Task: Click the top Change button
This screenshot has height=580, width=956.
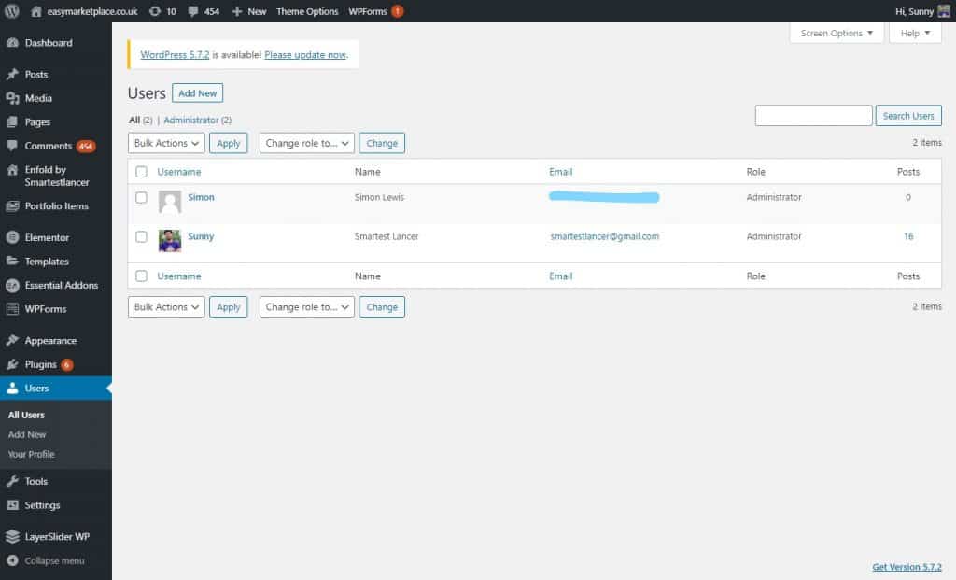Action: pos(382,143)
